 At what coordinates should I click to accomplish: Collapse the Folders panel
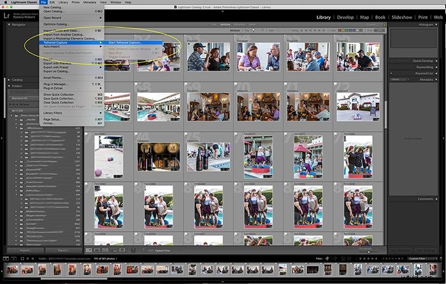click(9, 86)
